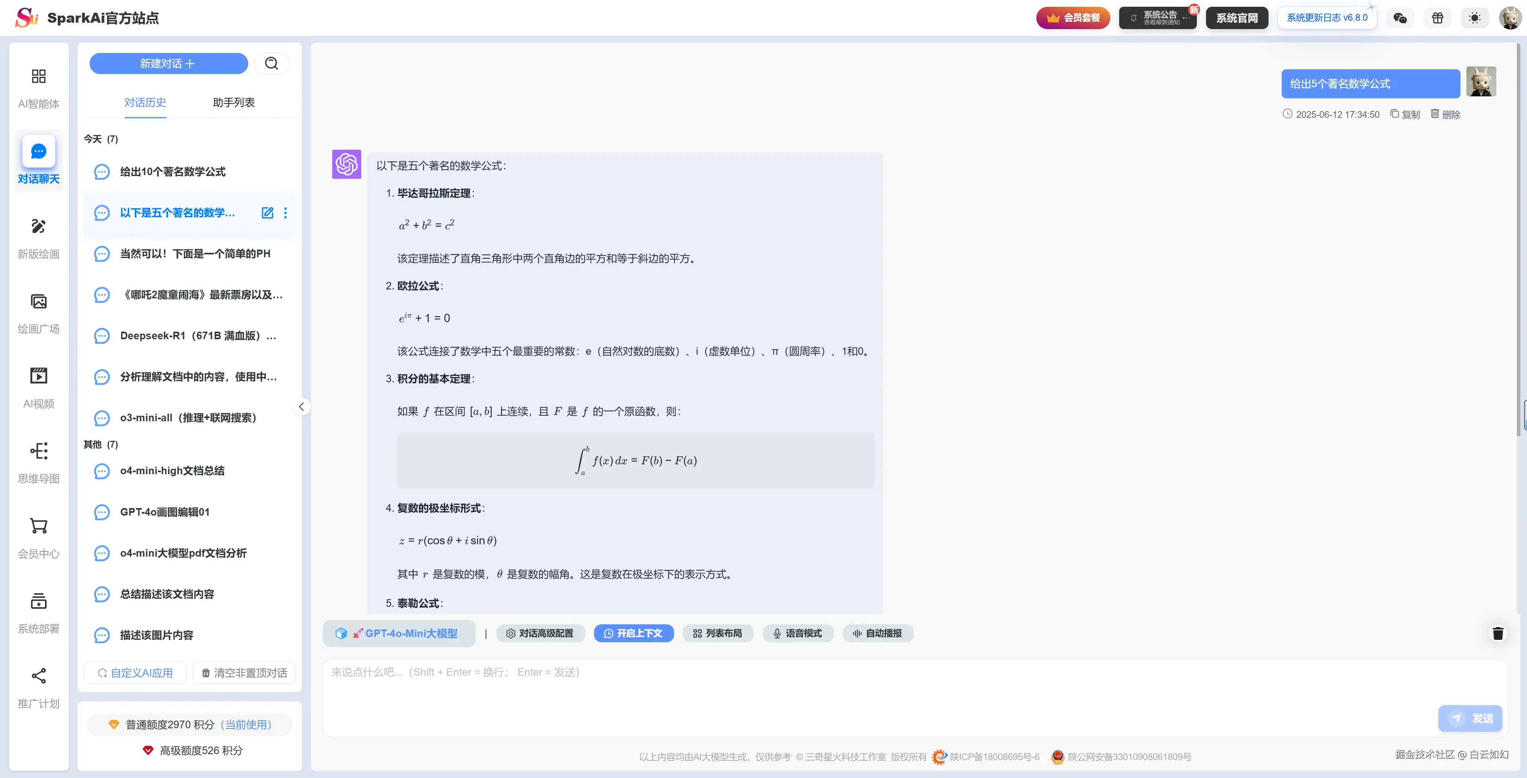
Task: Open the WeChat contact icon top right
Action: click(x=1400, y=17)
